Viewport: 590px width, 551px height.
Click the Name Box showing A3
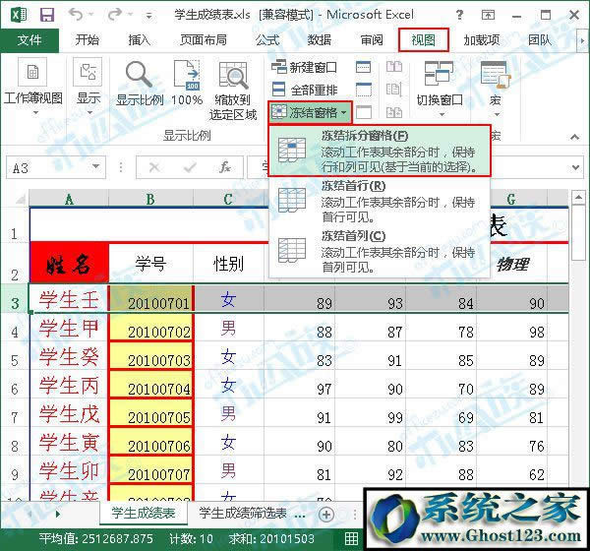click(x=48, y=167)
